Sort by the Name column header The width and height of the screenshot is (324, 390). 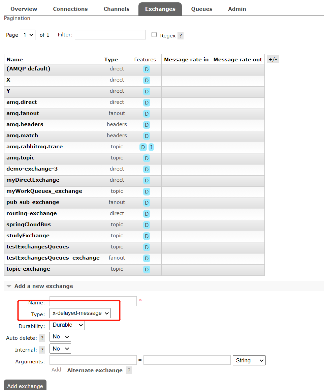[x=15, y=59]
